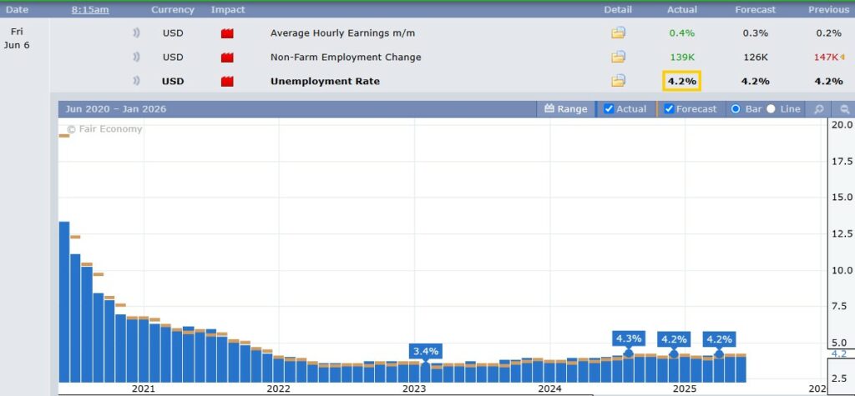855x396 pixels.
Task: Zoom in the chart with magnifier plus
Action: click(819, 109)
